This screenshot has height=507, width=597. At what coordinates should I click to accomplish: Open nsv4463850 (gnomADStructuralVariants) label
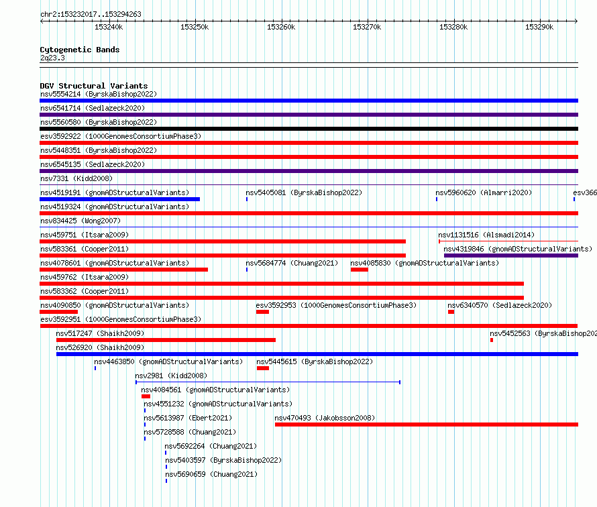[x=168, y=361]
